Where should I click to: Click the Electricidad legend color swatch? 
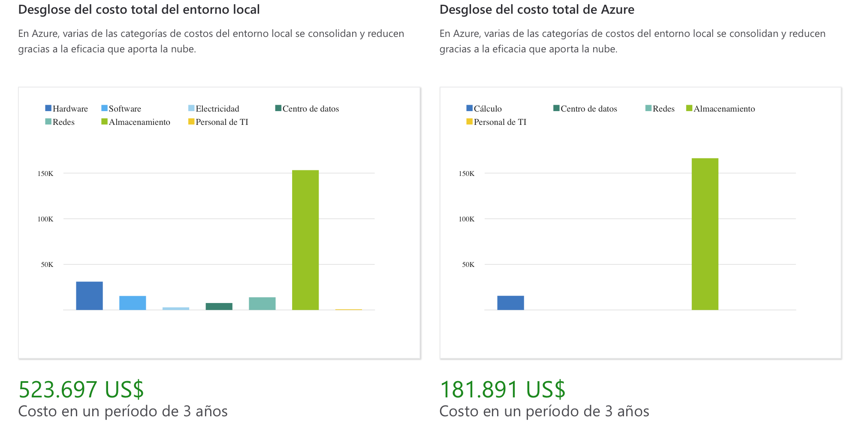[x=191, y=108]
